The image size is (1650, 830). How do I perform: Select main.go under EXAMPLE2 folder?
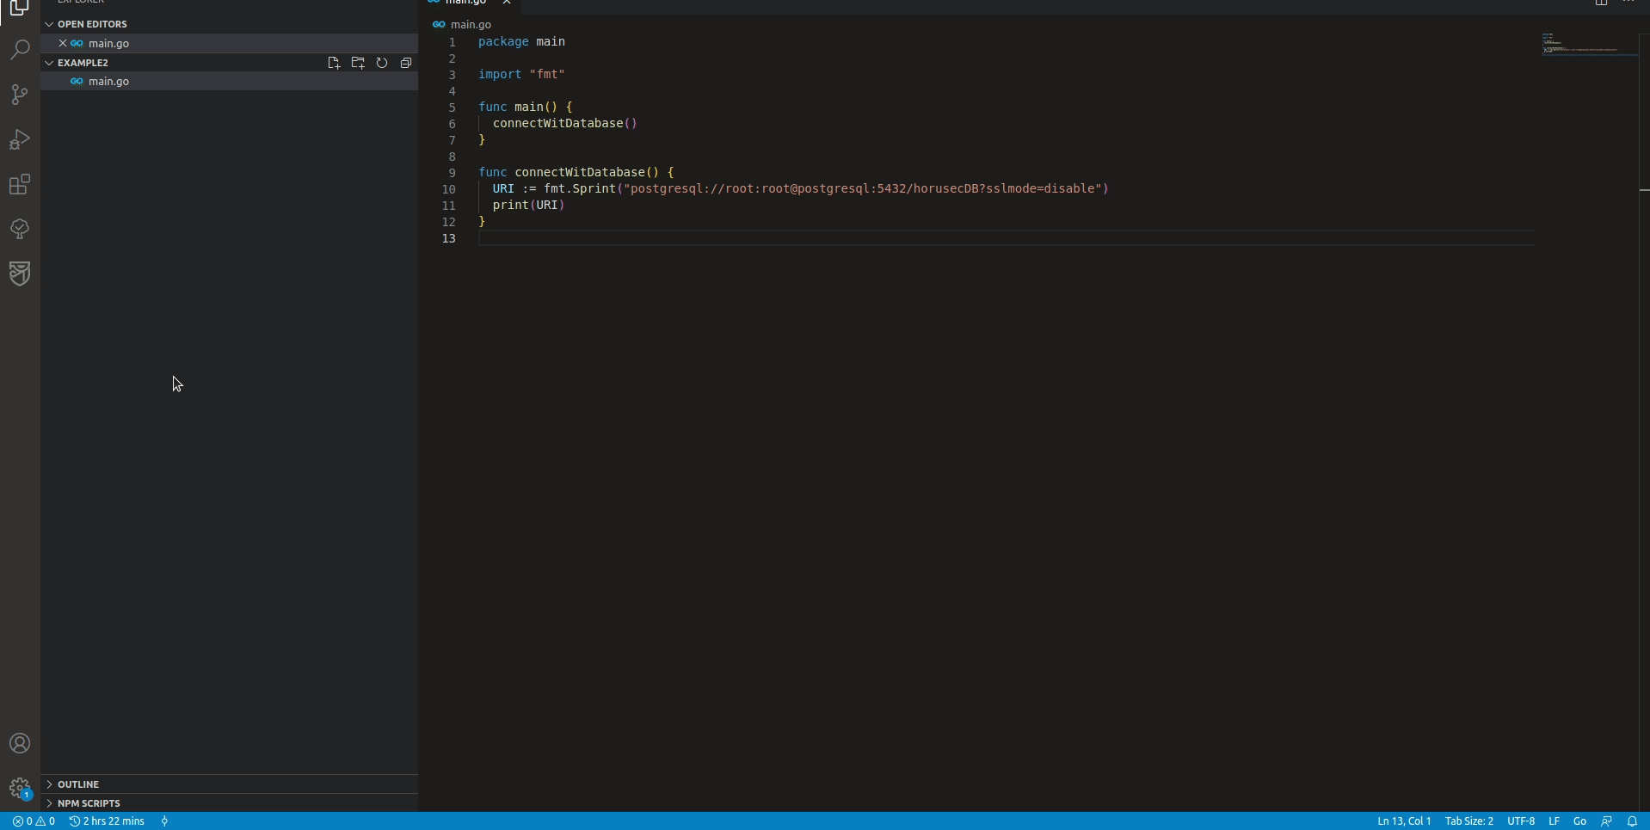point(229,81)
